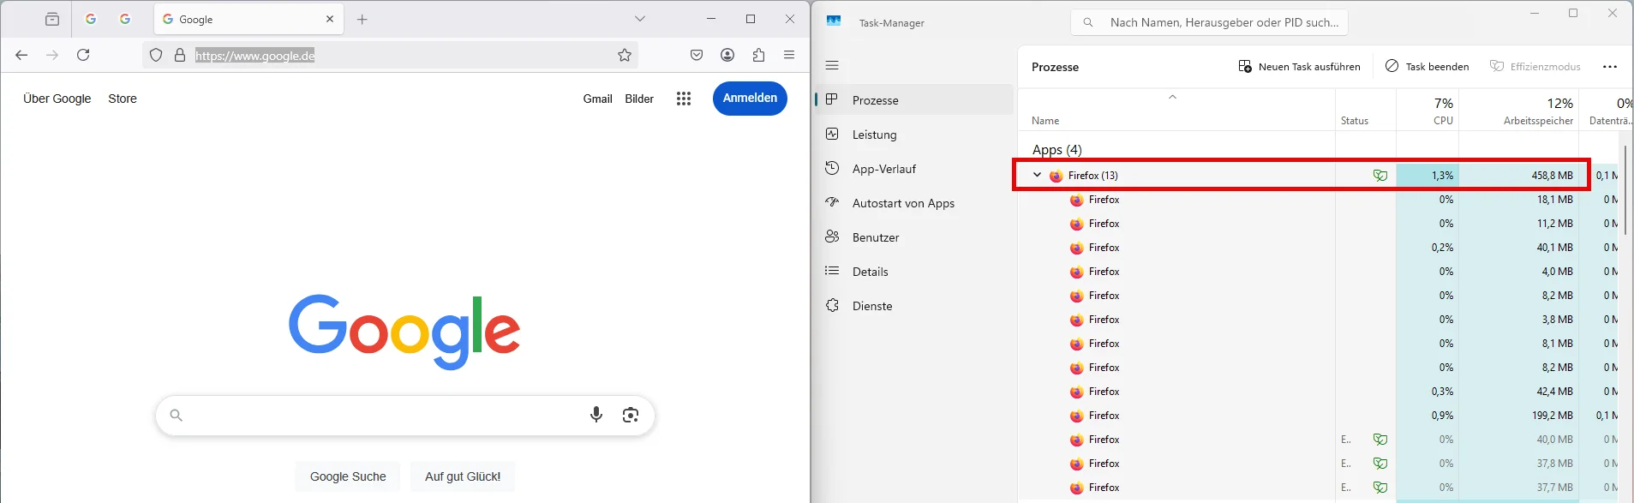Search by image with the camera icon

pyautogui.click(x=631, y=415)
